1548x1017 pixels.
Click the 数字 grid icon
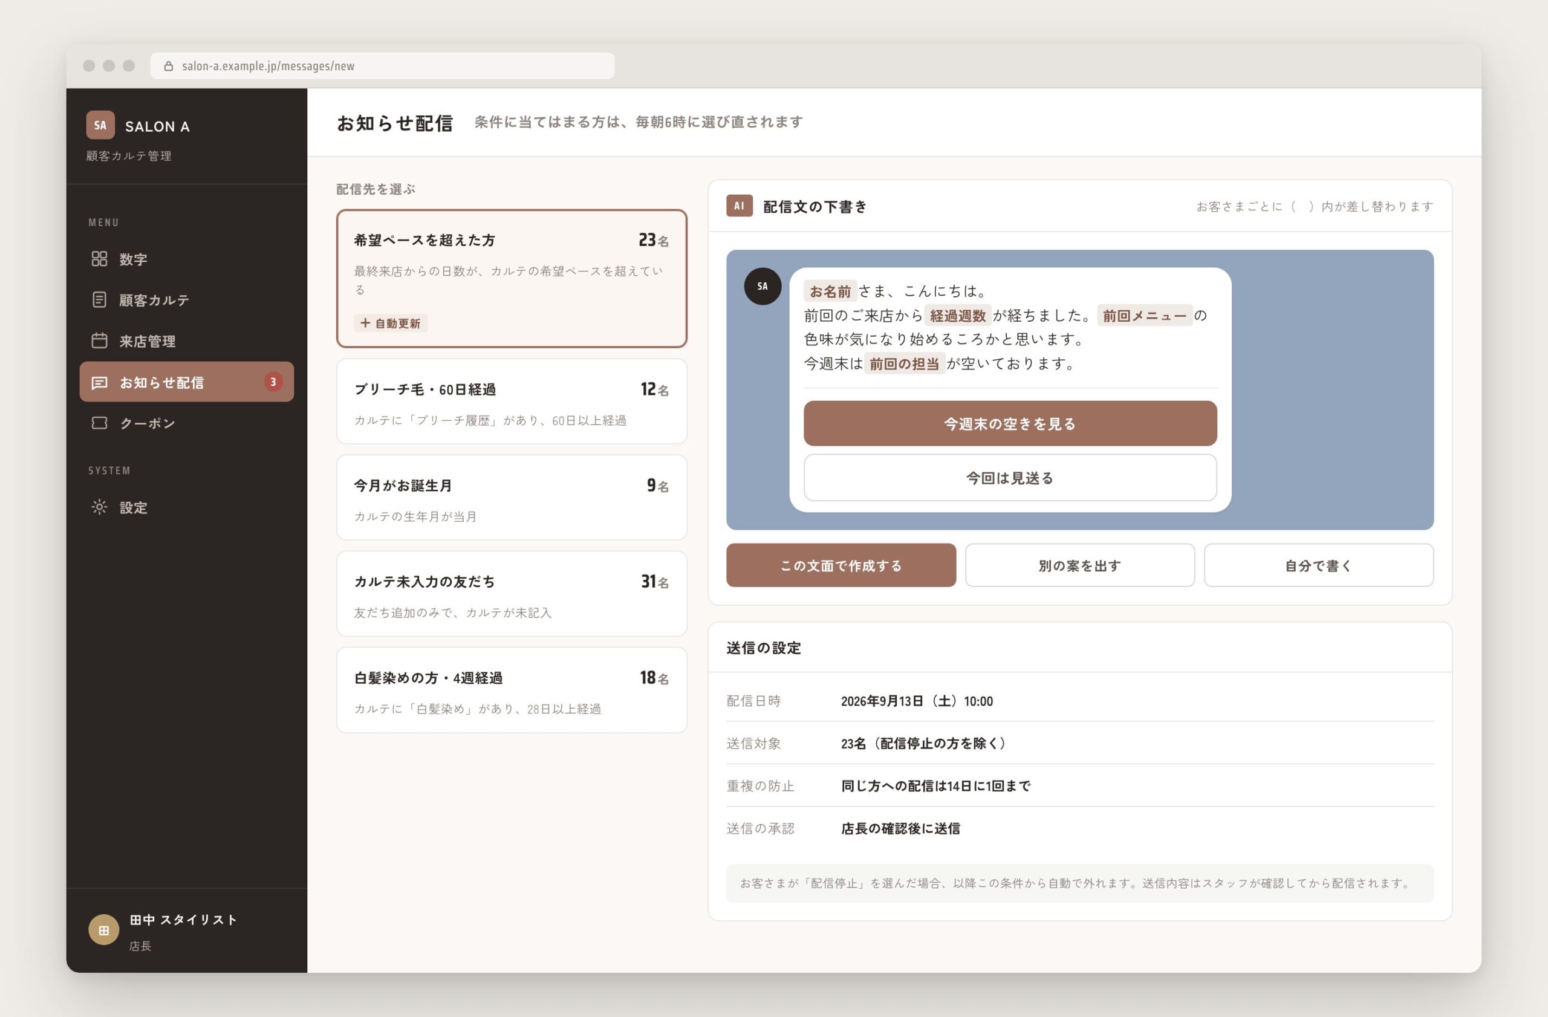(99, 259)
